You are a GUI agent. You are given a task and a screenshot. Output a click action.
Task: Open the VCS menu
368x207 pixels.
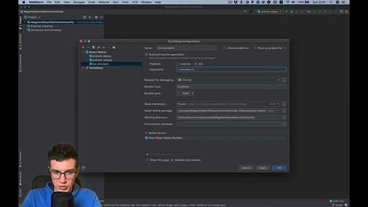pos(135,2)
